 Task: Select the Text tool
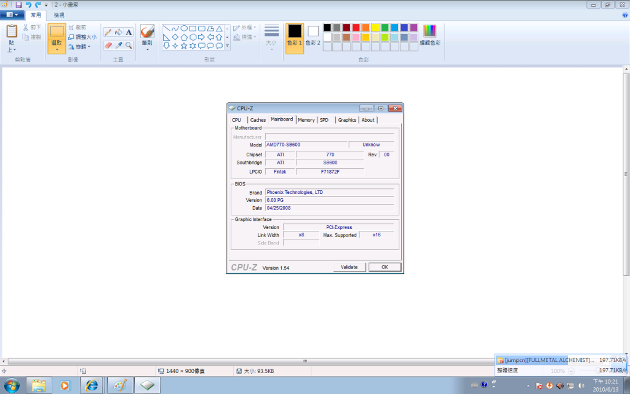tap(129, 32)
